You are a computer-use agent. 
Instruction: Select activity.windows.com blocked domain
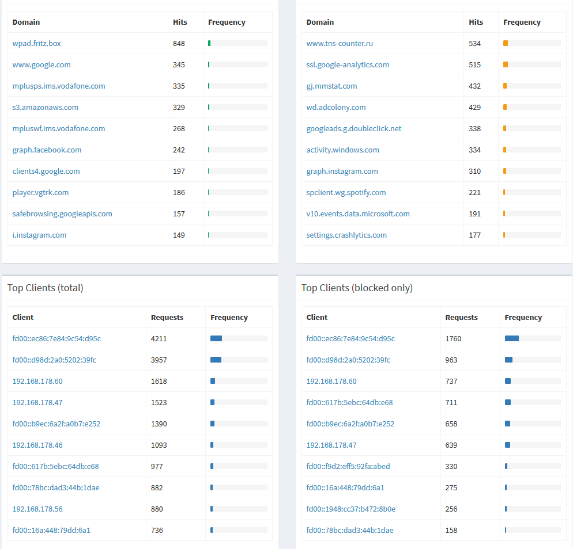pyautogui.click(x=342, y=150)
